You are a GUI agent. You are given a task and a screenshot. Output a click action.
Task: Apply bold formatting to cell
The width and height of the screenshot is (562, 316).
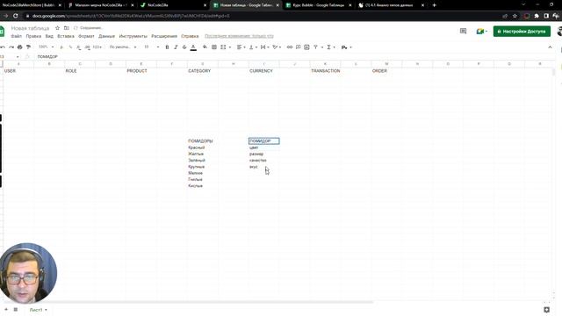point(167,47)
